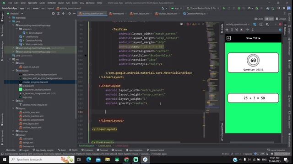Screen dimensions: 293x164
Task: Switch editor to Split view
Action: tap(269, 19)
